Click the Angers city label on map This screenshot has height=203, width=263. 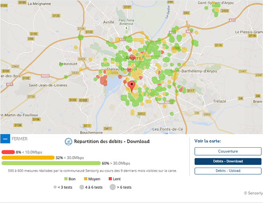pyautogui.click(x=133, y=58)
